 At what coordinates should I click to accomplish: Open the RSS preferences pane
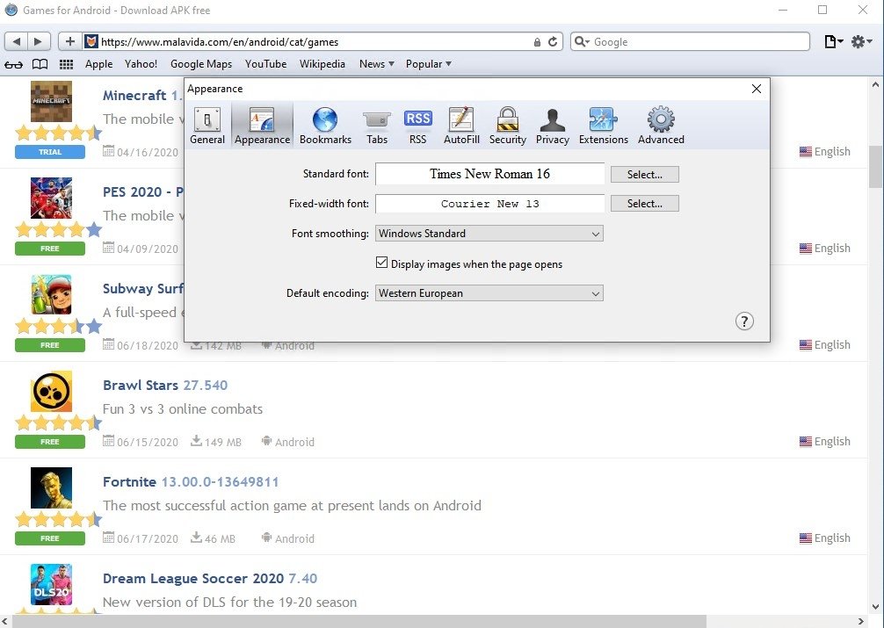click(x=417, y=126)
